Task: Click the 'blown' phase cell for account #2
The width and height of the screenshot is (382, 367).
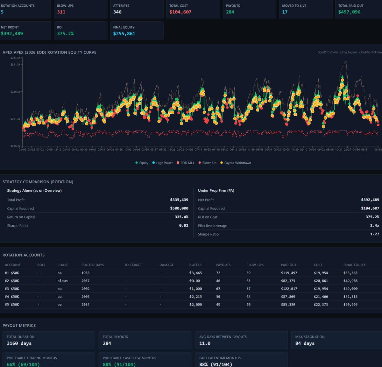Action: pyautogui.click(x=62, y=281)
